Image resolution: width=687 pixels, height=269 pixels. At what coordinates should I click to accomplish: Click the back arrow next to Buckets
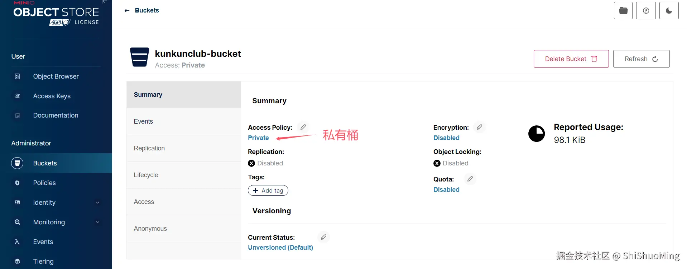(x=127, y=11)
